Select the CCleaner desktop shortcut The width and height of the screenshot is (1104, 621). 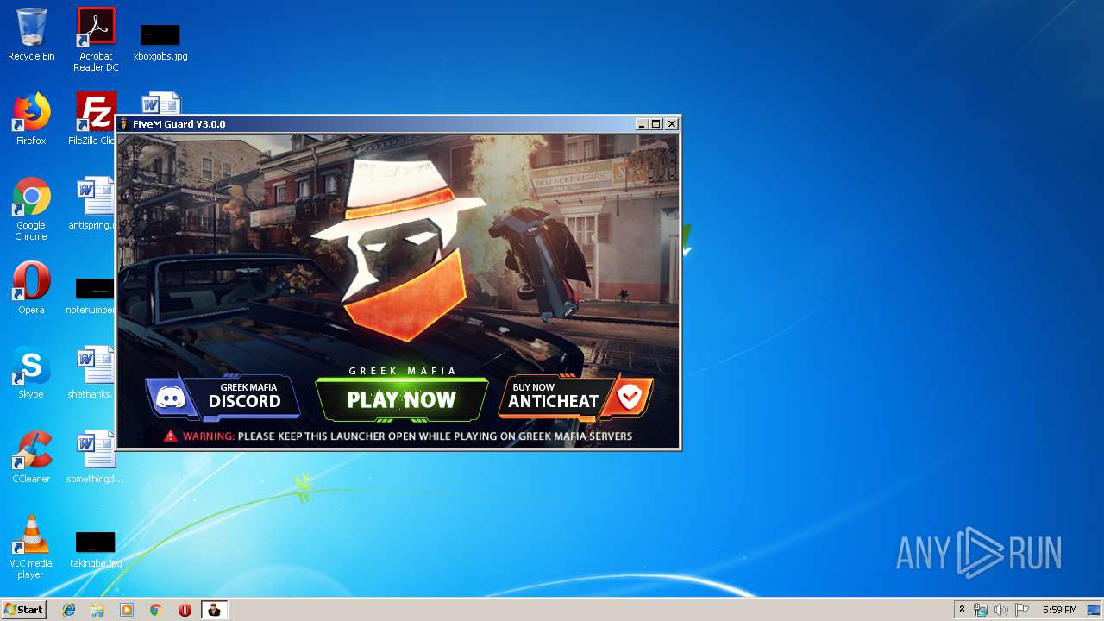(x=31, y=457)
